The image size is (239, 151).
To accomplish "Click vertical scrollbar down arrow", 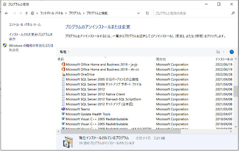I will [x=236, y=126].
